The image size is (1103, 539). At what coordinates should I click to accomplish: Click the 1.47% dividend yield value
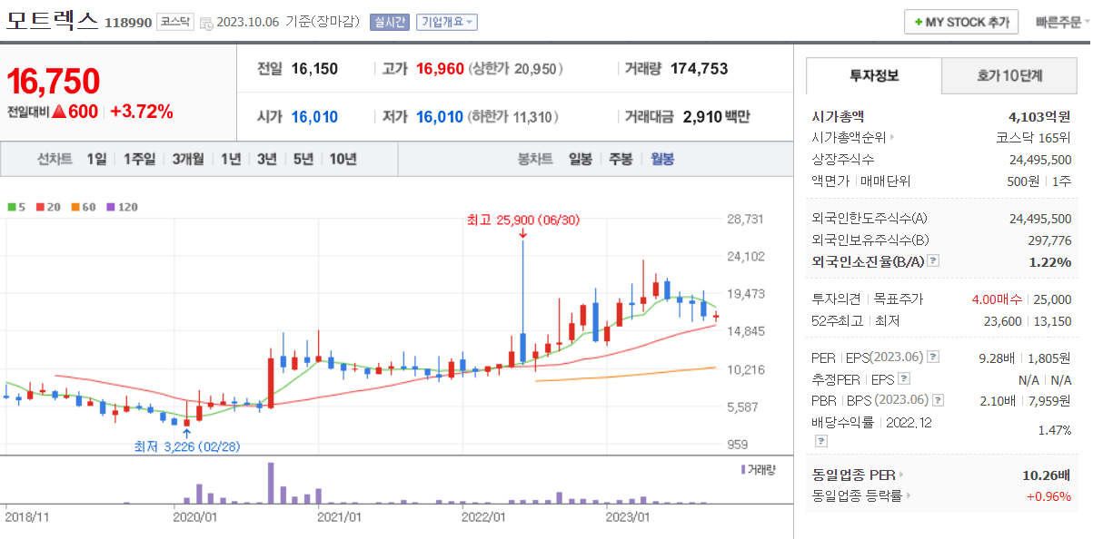coord(1054,430)
